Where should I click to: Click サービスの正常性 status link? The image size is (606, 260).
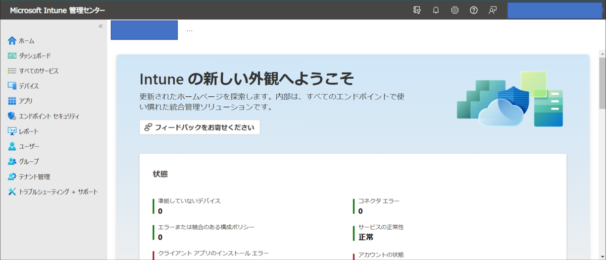click(381, 227)
